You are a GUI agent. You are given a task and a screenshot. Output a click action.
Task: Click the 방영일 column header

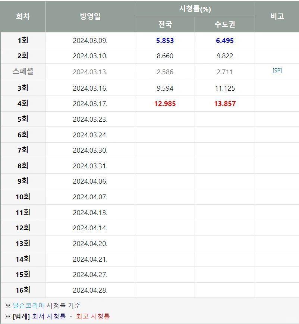tap(90, 16)
